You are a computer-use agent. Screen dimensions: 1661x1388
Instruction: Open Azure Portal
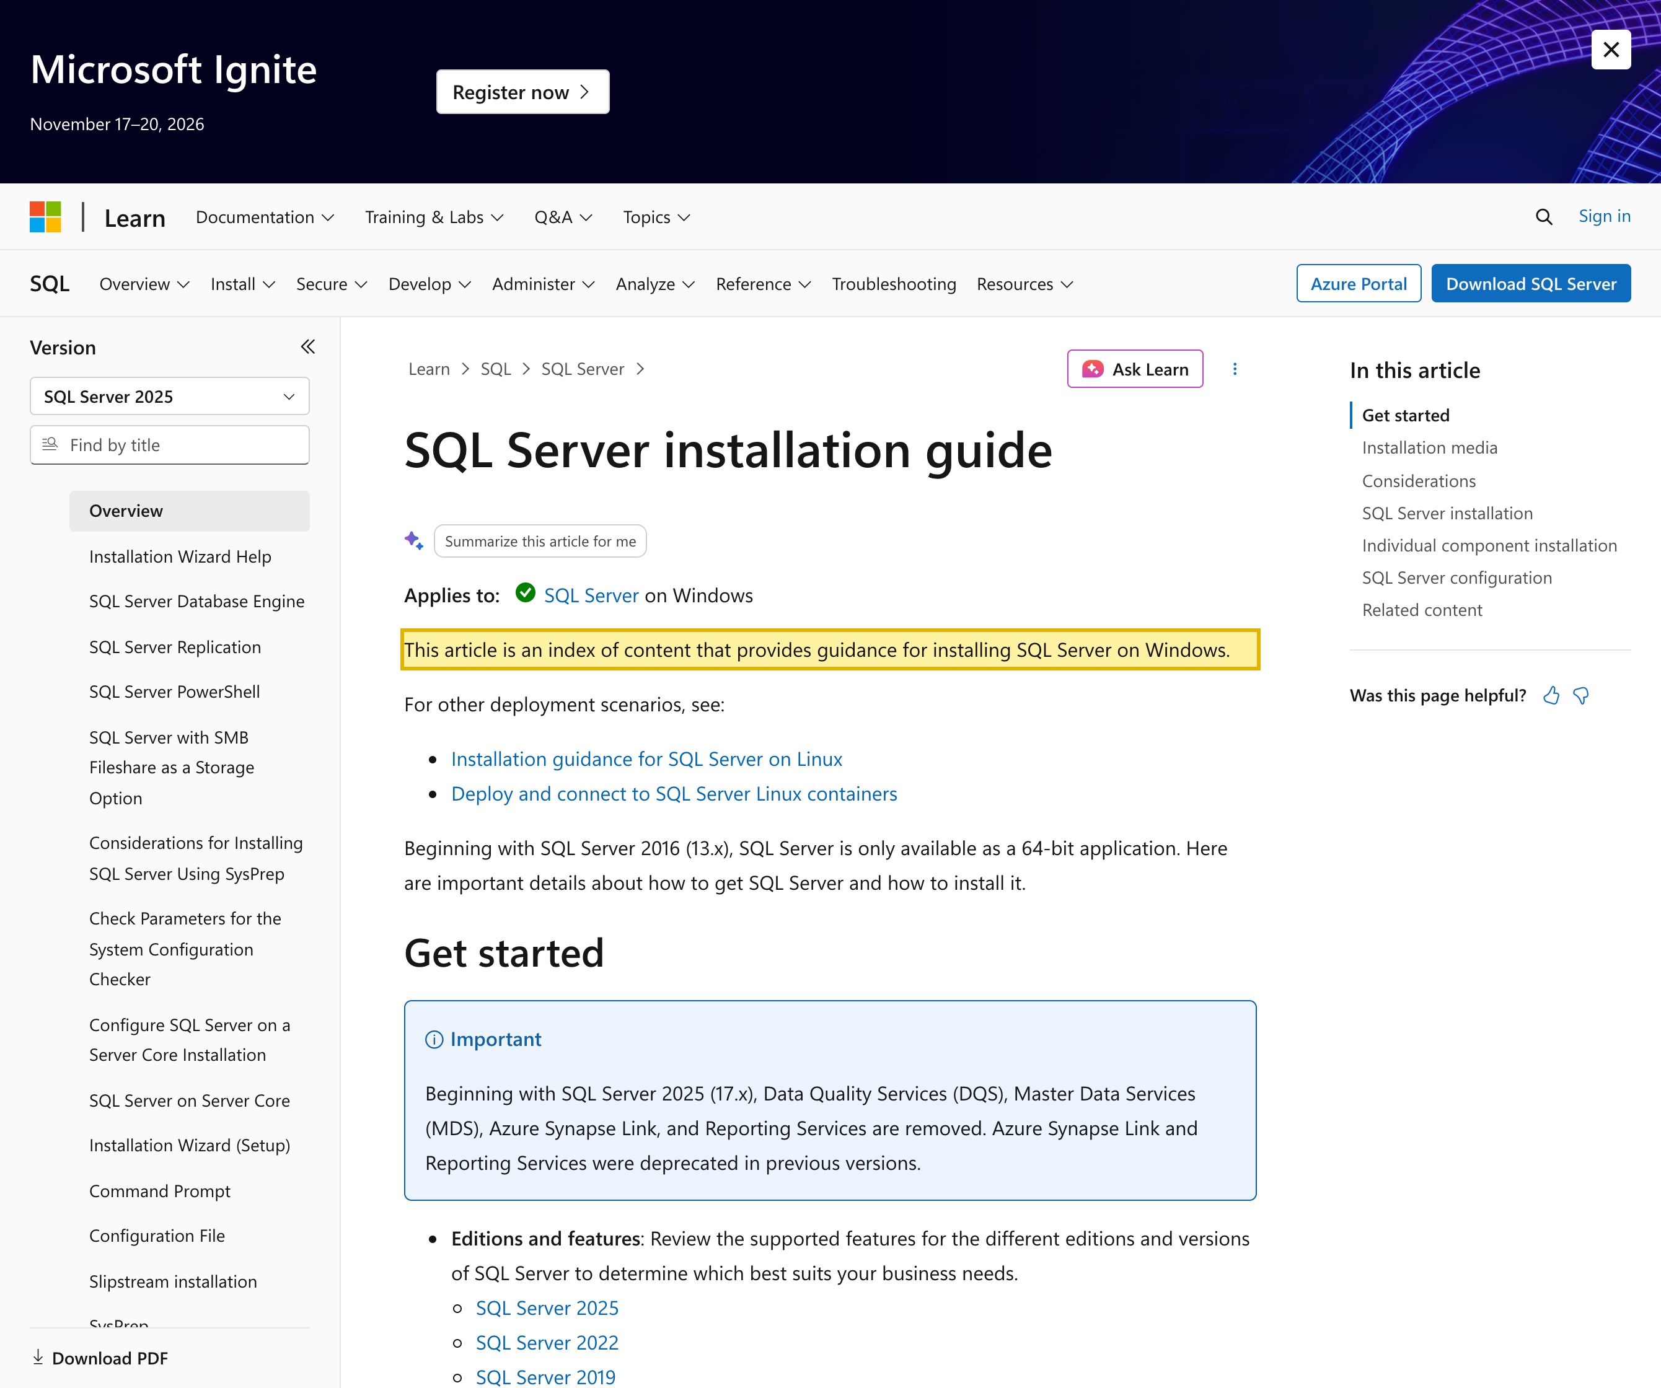tap(1358, 283)
